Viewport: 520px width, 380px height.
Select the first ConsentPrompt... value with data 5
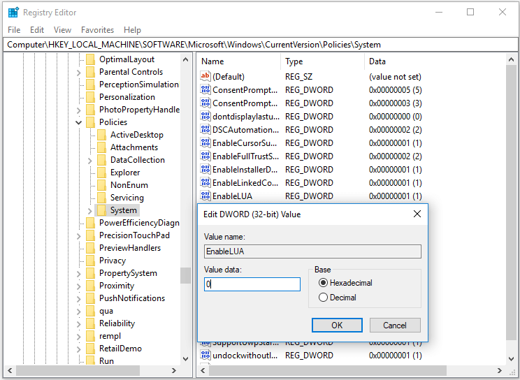point(245,90)
